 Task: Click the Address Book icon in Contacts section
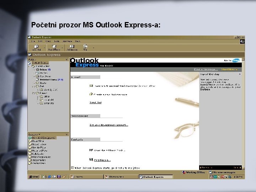91,150
